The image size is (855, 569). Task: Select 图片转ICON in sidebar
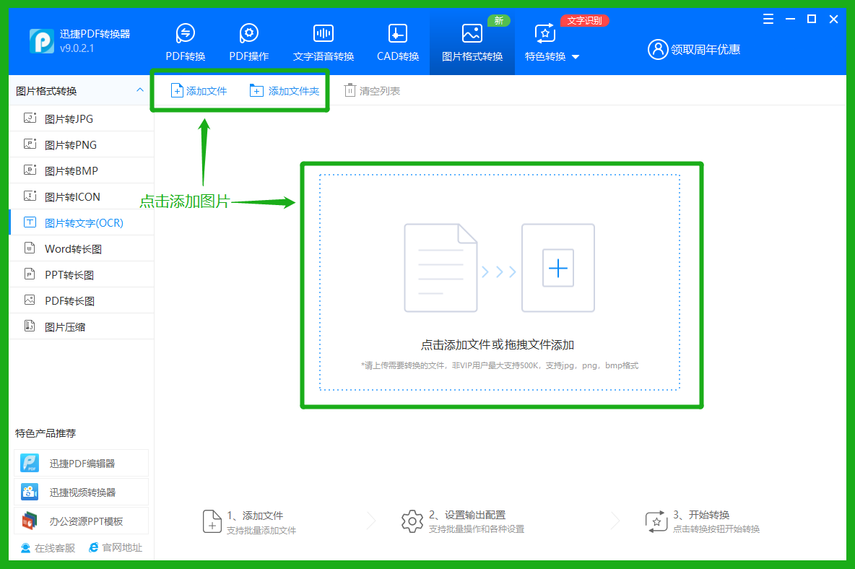[82, 196]
